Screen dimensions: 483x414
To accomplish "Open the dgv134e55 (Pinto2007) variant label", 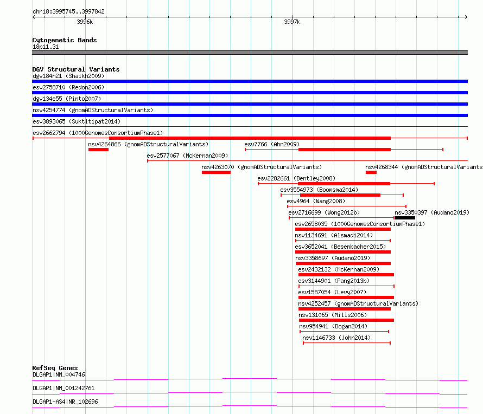I will tap(67, 99).
